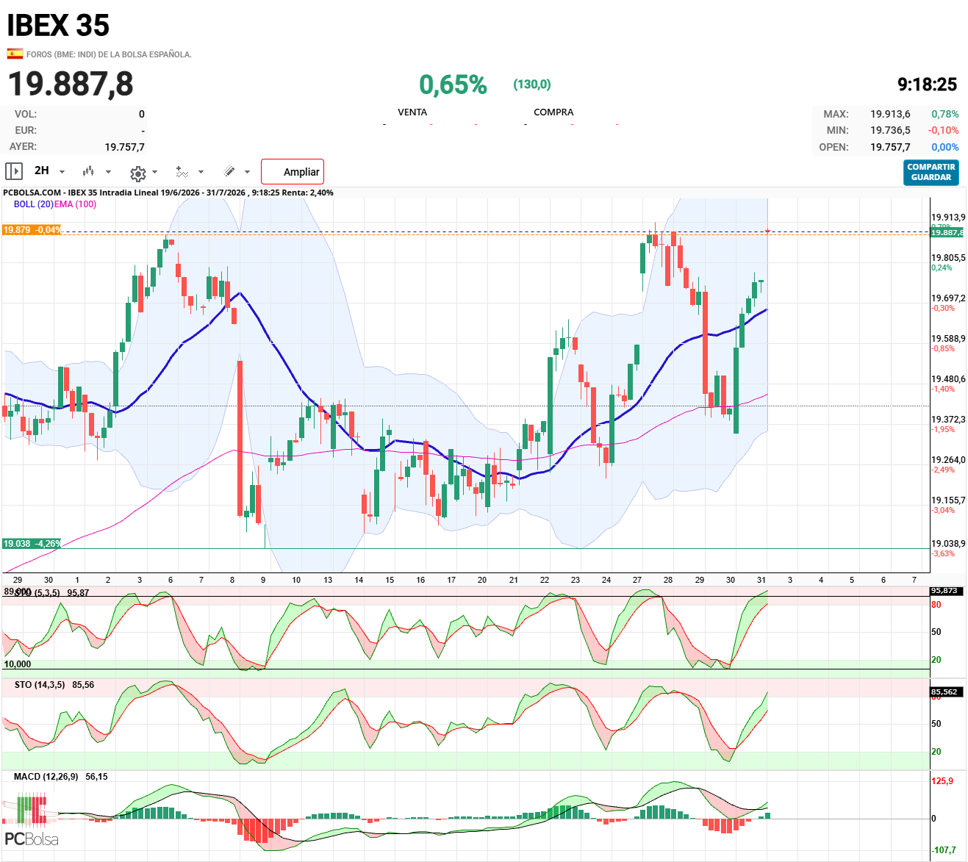
Task: Click the 0,65% change percentage
Action: tap(453, 85)
